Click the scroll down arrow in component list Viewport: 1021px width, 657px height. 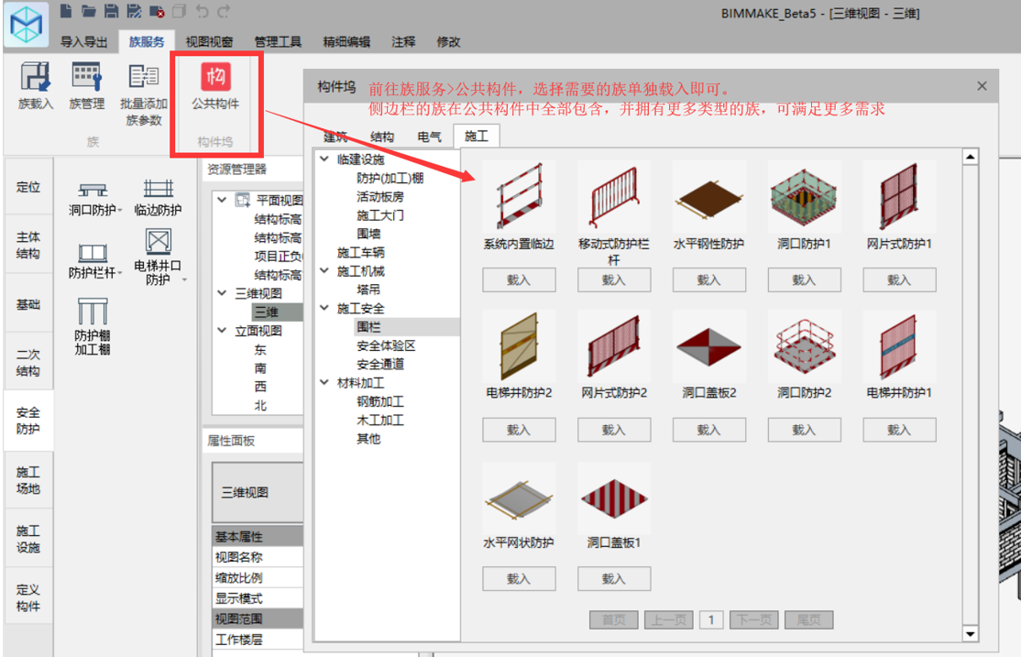click(x=971, y=633)
